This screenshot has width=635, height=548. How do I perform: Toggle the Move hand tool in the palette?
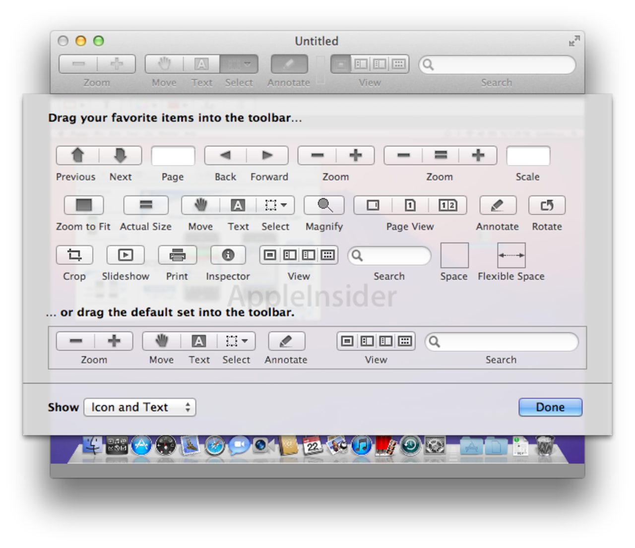coord(200,205)
